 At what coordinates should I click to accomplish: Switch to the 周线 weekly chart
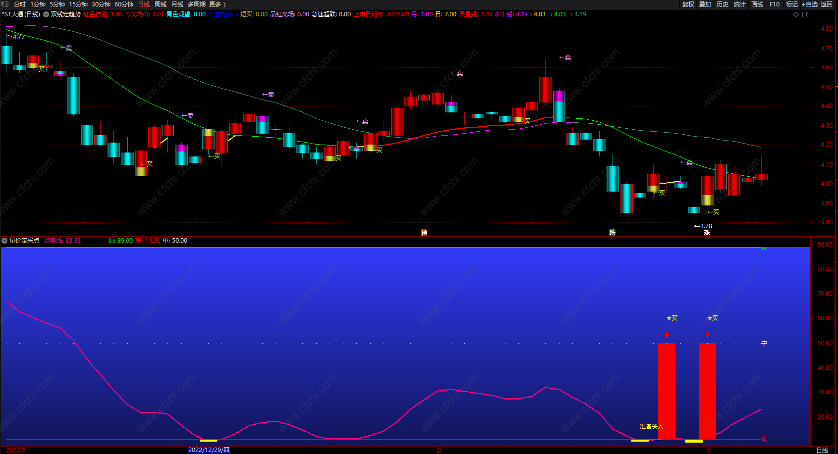coord(161,4)
